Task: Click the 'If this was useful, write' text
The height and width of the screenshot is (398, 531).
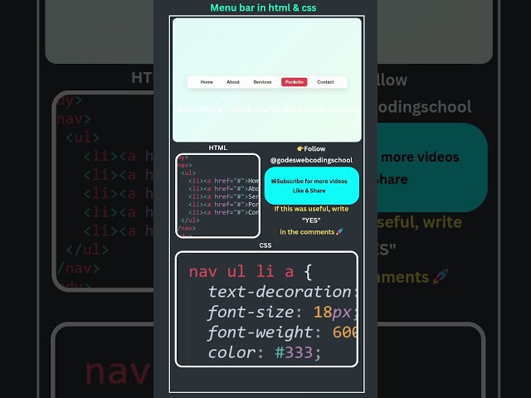Action: point(311,209)
